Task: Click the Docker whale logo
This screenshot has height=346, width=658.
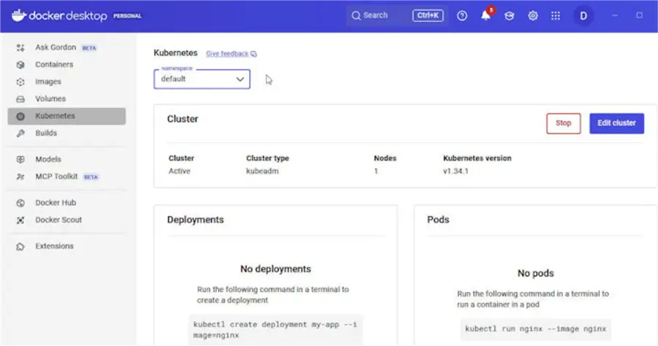Action: tap(19, 15)
